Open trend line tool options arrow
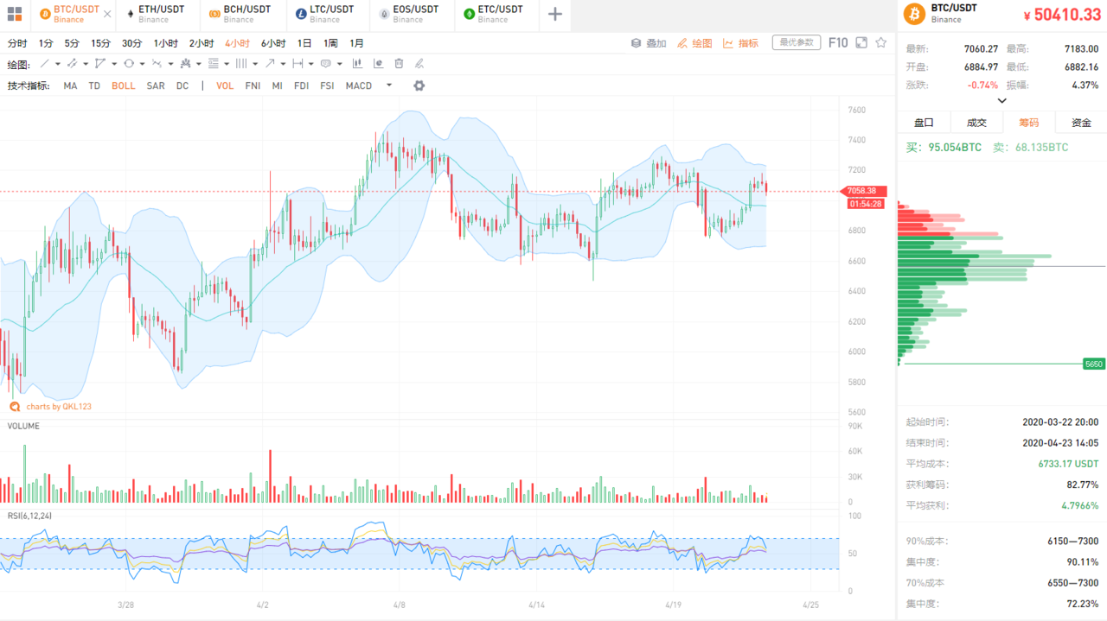The width and height of the screenshot is (1107, 621). [x=58, y=64]
